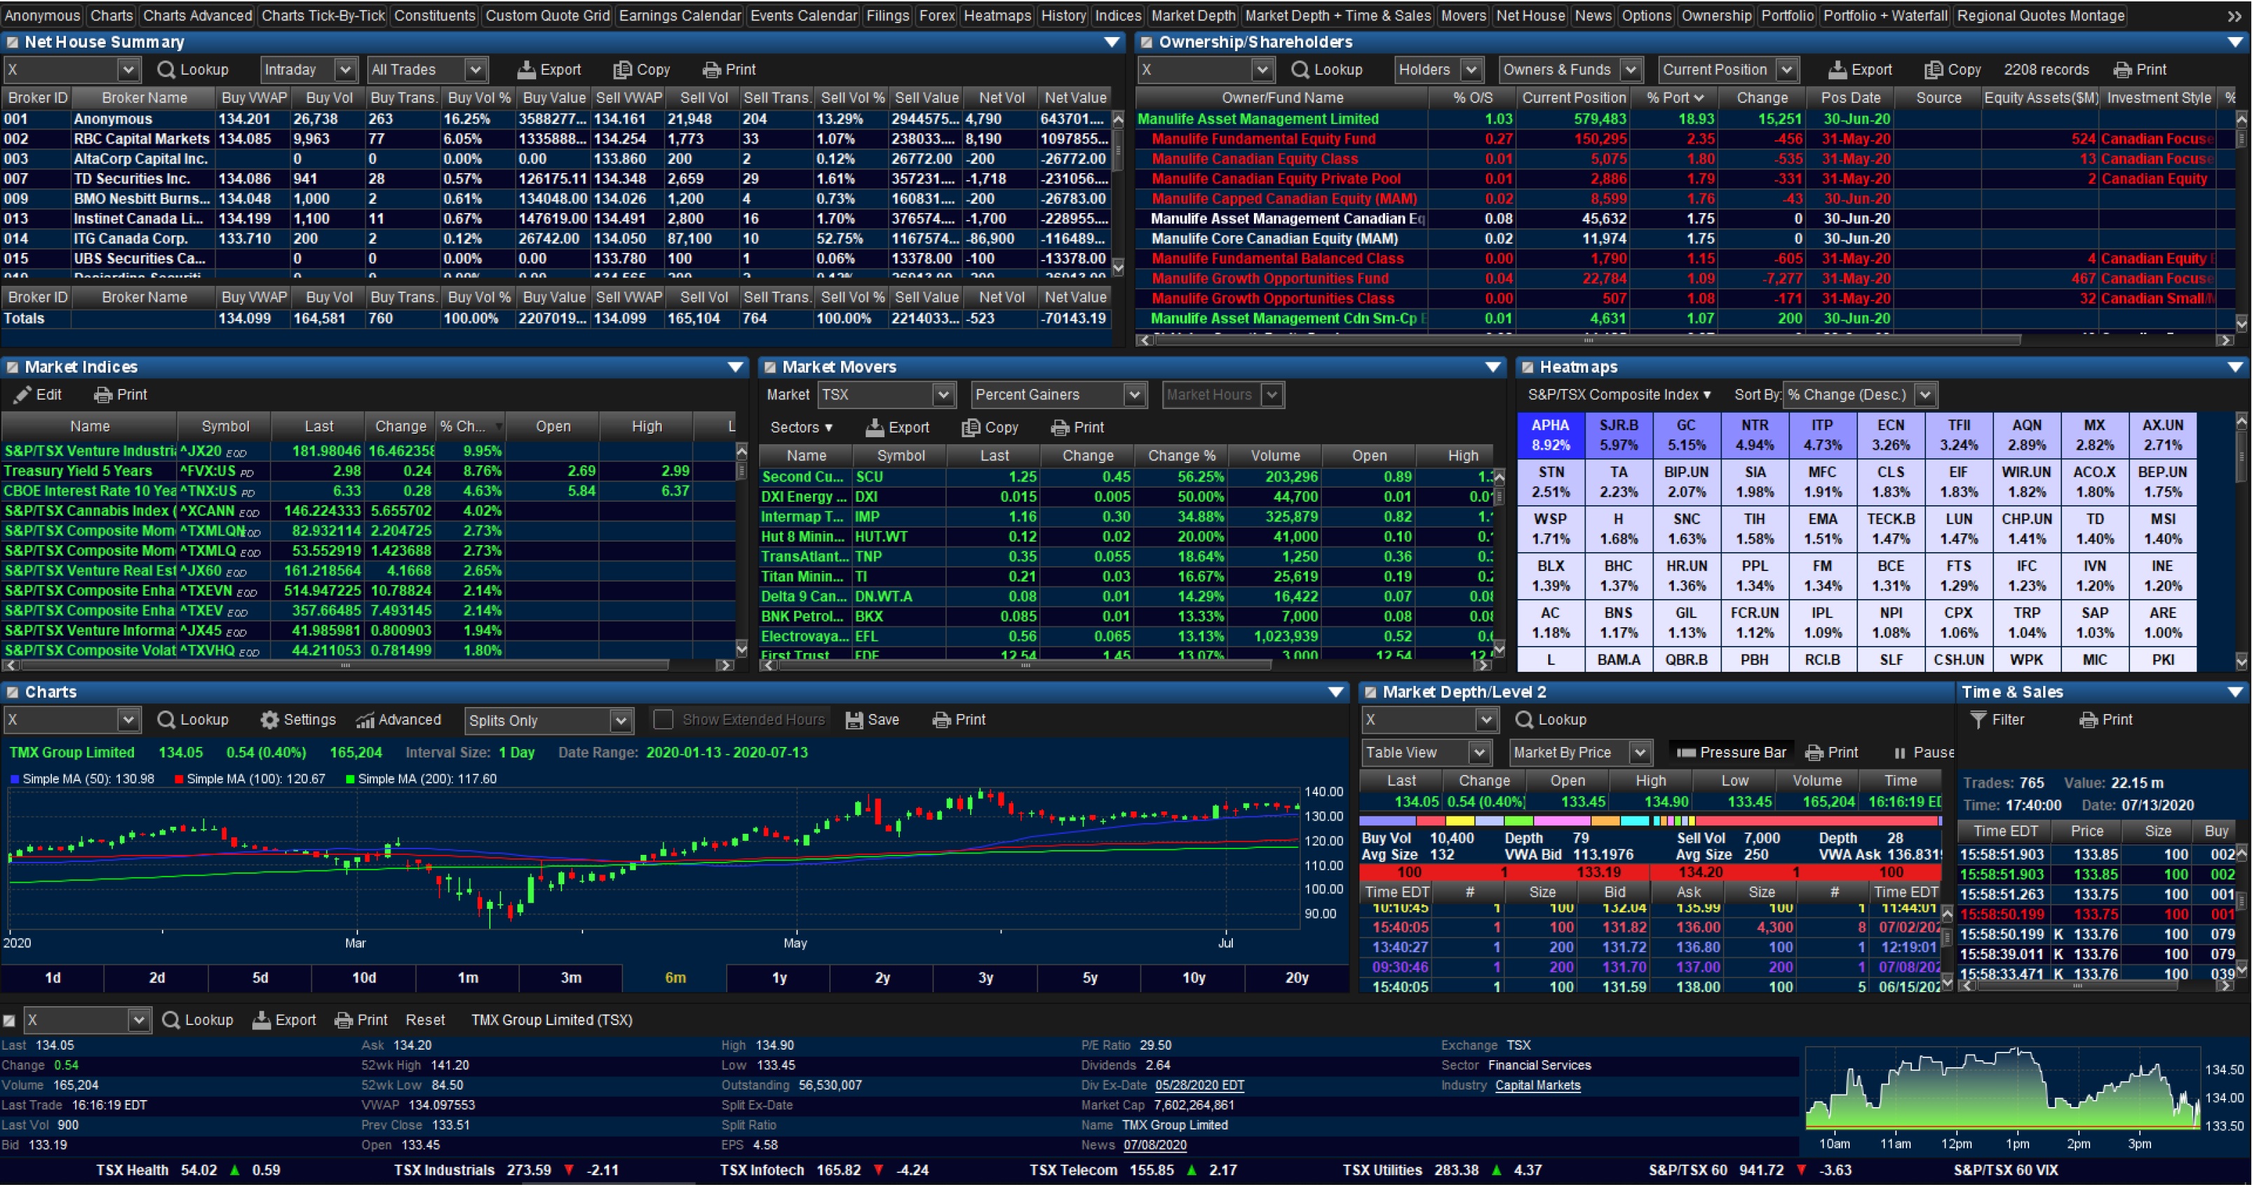The height and width of the screenshot is (1187, 2252).
Task: Open the Market By Price dropdown
Action: click(x=1580, y=753)
